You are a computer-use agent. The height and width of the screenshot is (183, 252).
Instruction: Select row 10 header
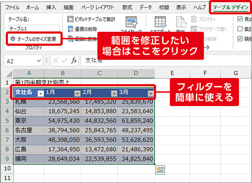[7, 168]
